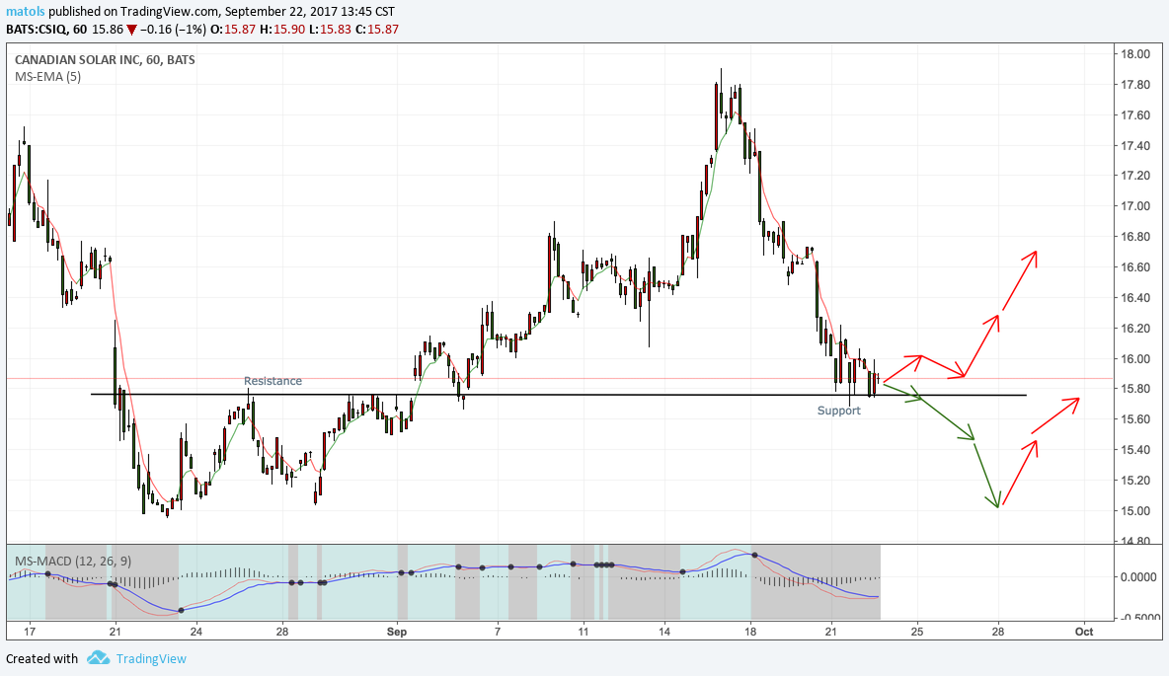Image resolution: width=1169 pixels, height=676 pixels.
Task: Click the 17.00 price axis label
Action: 1134,205
